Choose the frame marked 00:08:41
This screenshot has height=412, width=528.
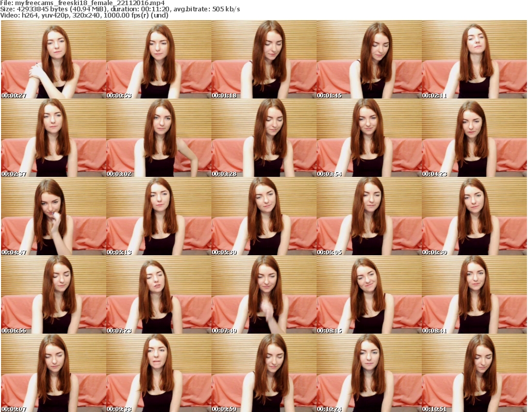click(x=474, y=295)
